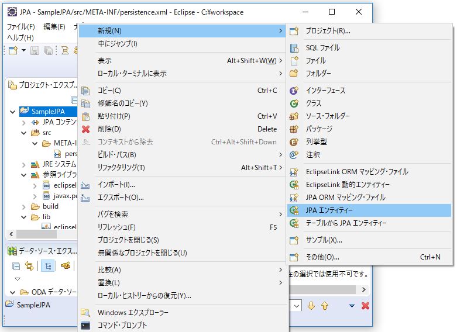Click the コマンド・プロンプト terminal icon
Viewport: 457px width, 332px height.
[x=86, y=326]
